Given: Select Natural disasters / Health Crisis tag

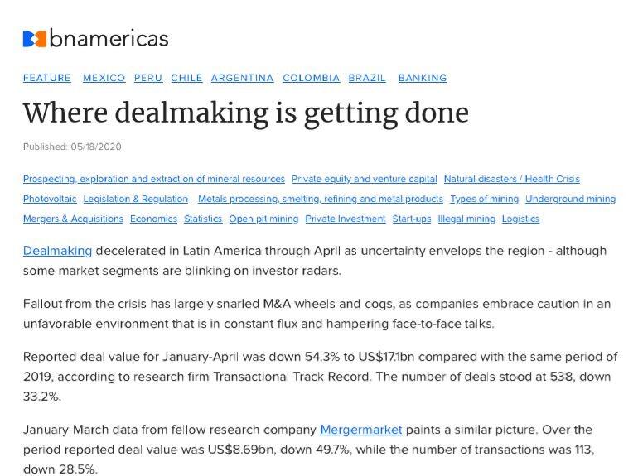Looking at the screenshot, I should click(511, 179).
